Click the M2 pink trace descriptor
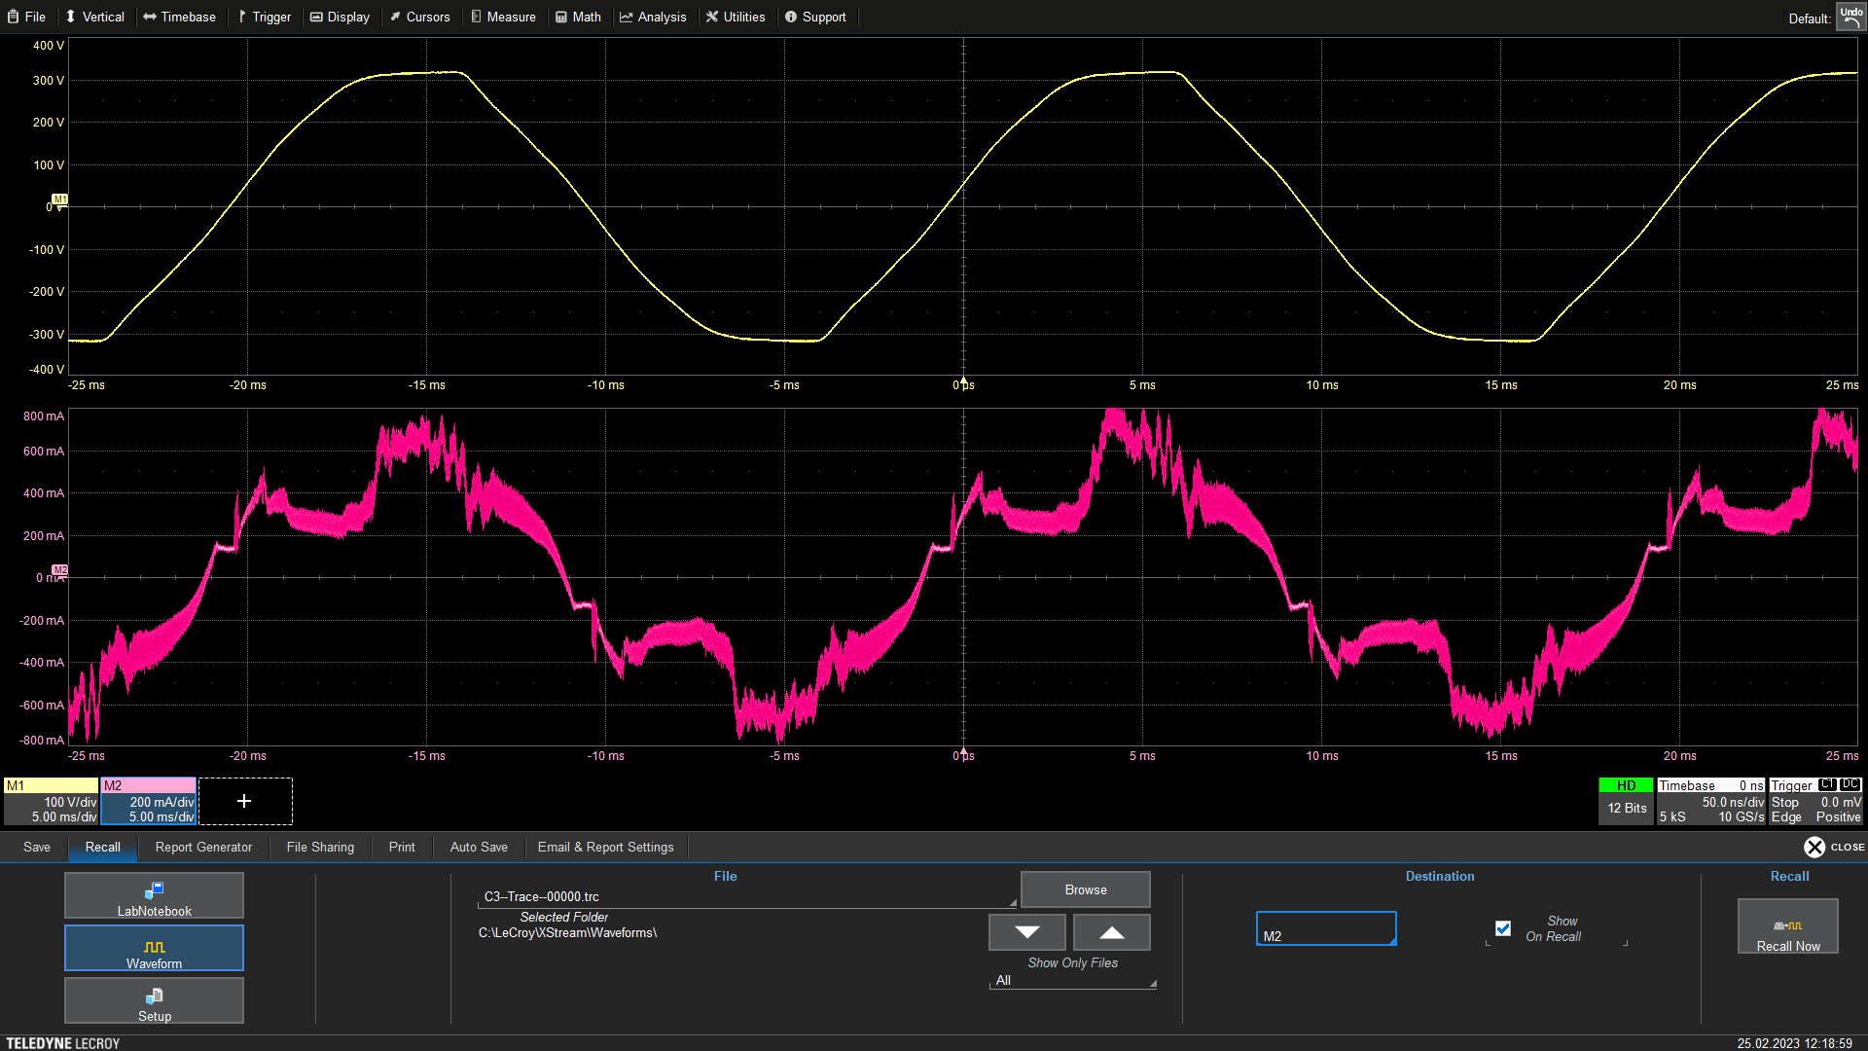Image resolution: width=1868 pixels, height=1051 pixels. click(149, 801)
